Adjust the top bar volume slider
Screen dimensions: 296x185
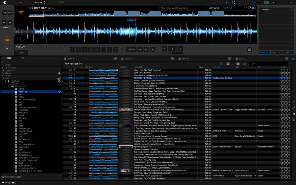point(258,2)
